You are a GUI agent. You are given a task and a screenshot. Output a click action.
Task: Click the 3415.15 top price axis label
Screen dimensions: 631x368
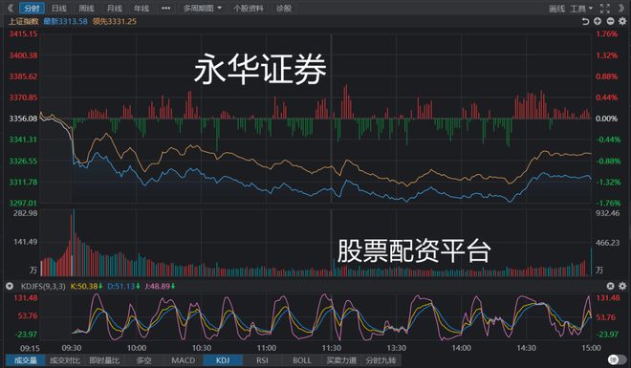(x=23, y=33)
